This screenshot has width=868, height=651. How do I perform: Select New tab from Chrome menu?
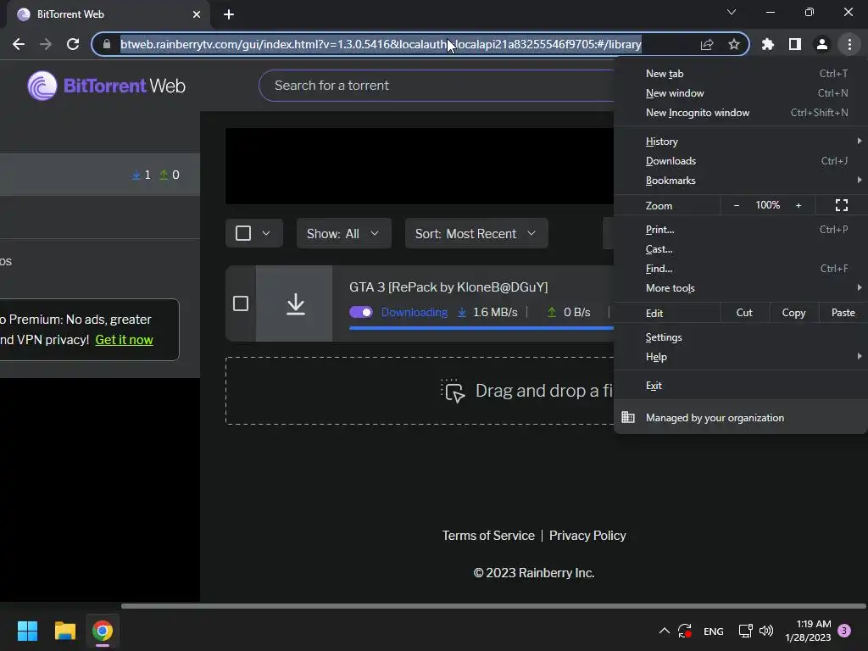[x=741, y=74]
